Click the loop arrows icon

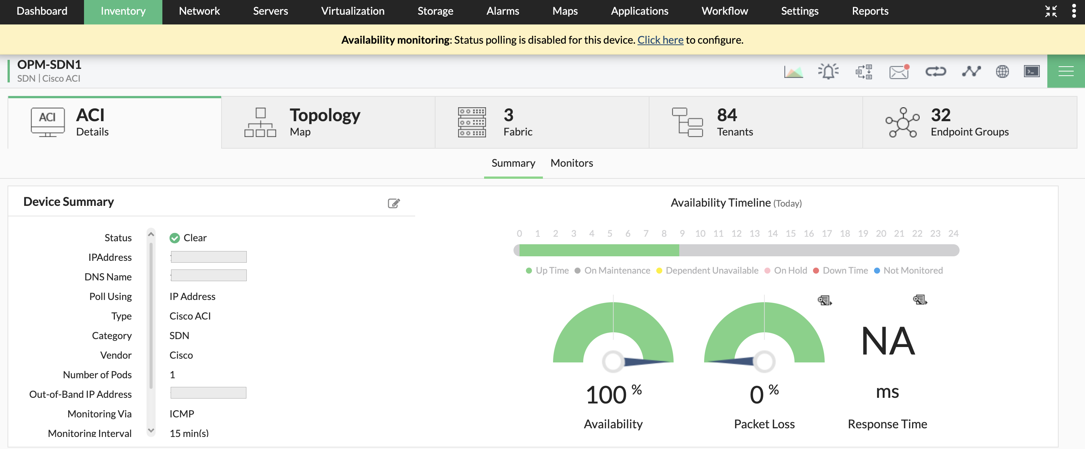click(x=935, y=72)
